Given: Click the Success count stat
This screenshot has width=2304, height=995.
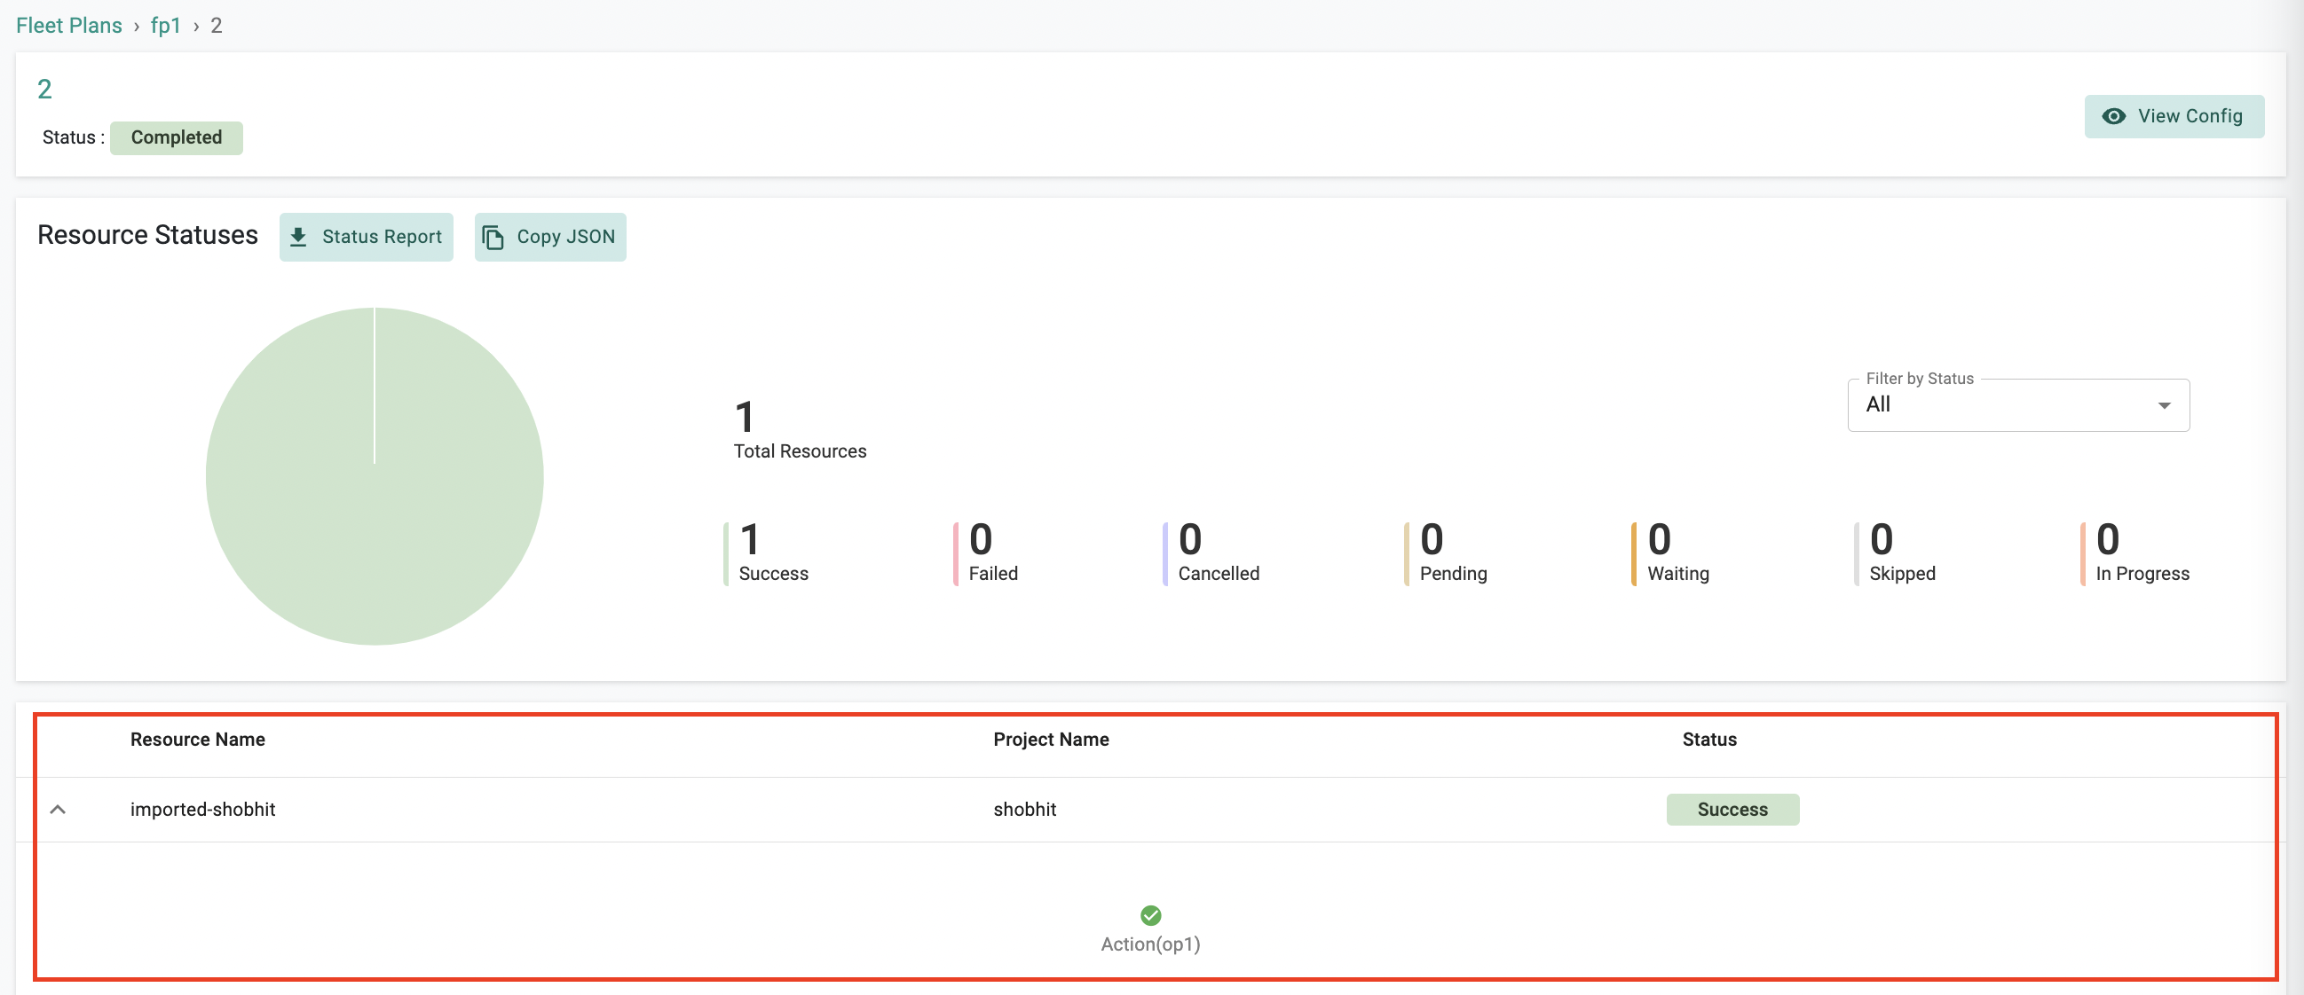Looking at the screenshot, I should (x=774, y=552).
